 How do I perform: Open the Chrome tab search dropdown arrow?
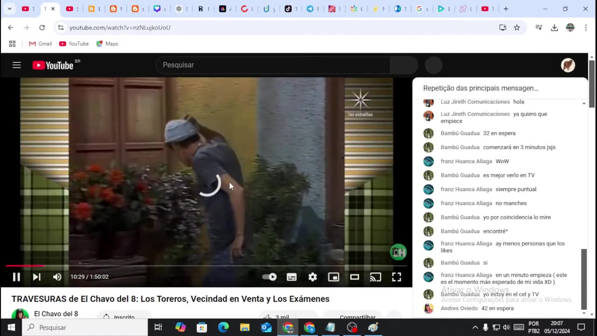tap(9, 9)
